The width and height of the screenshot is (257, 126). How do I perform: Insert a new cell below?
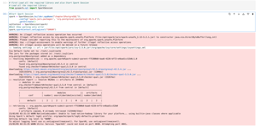coord(248,14)
